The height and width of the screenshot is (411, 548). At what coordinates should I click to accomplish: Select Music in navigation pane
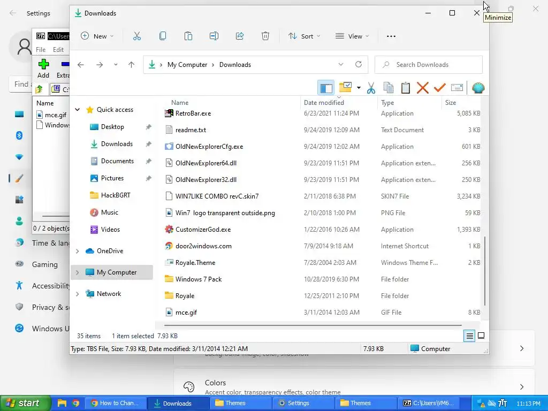[x=109, y=212]
